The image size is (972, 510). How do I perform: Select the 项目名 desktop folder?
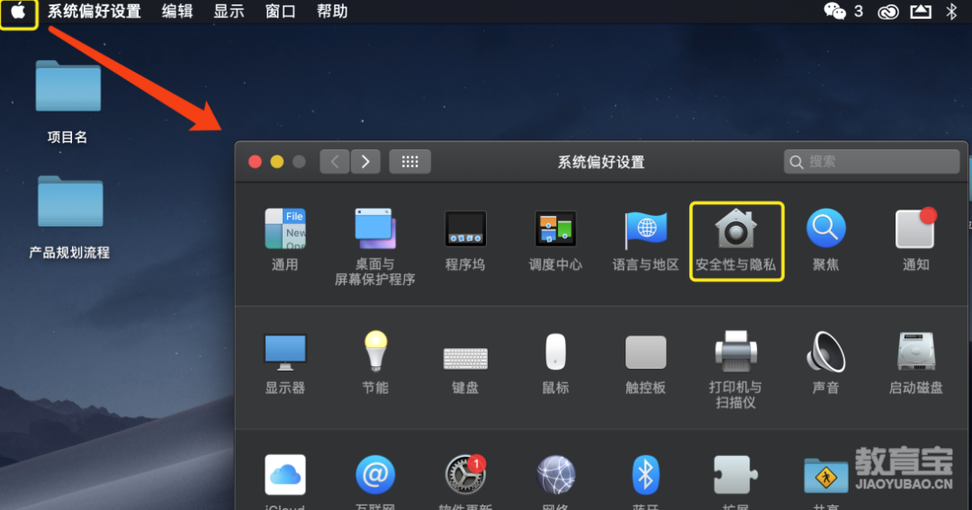[67, 101]
